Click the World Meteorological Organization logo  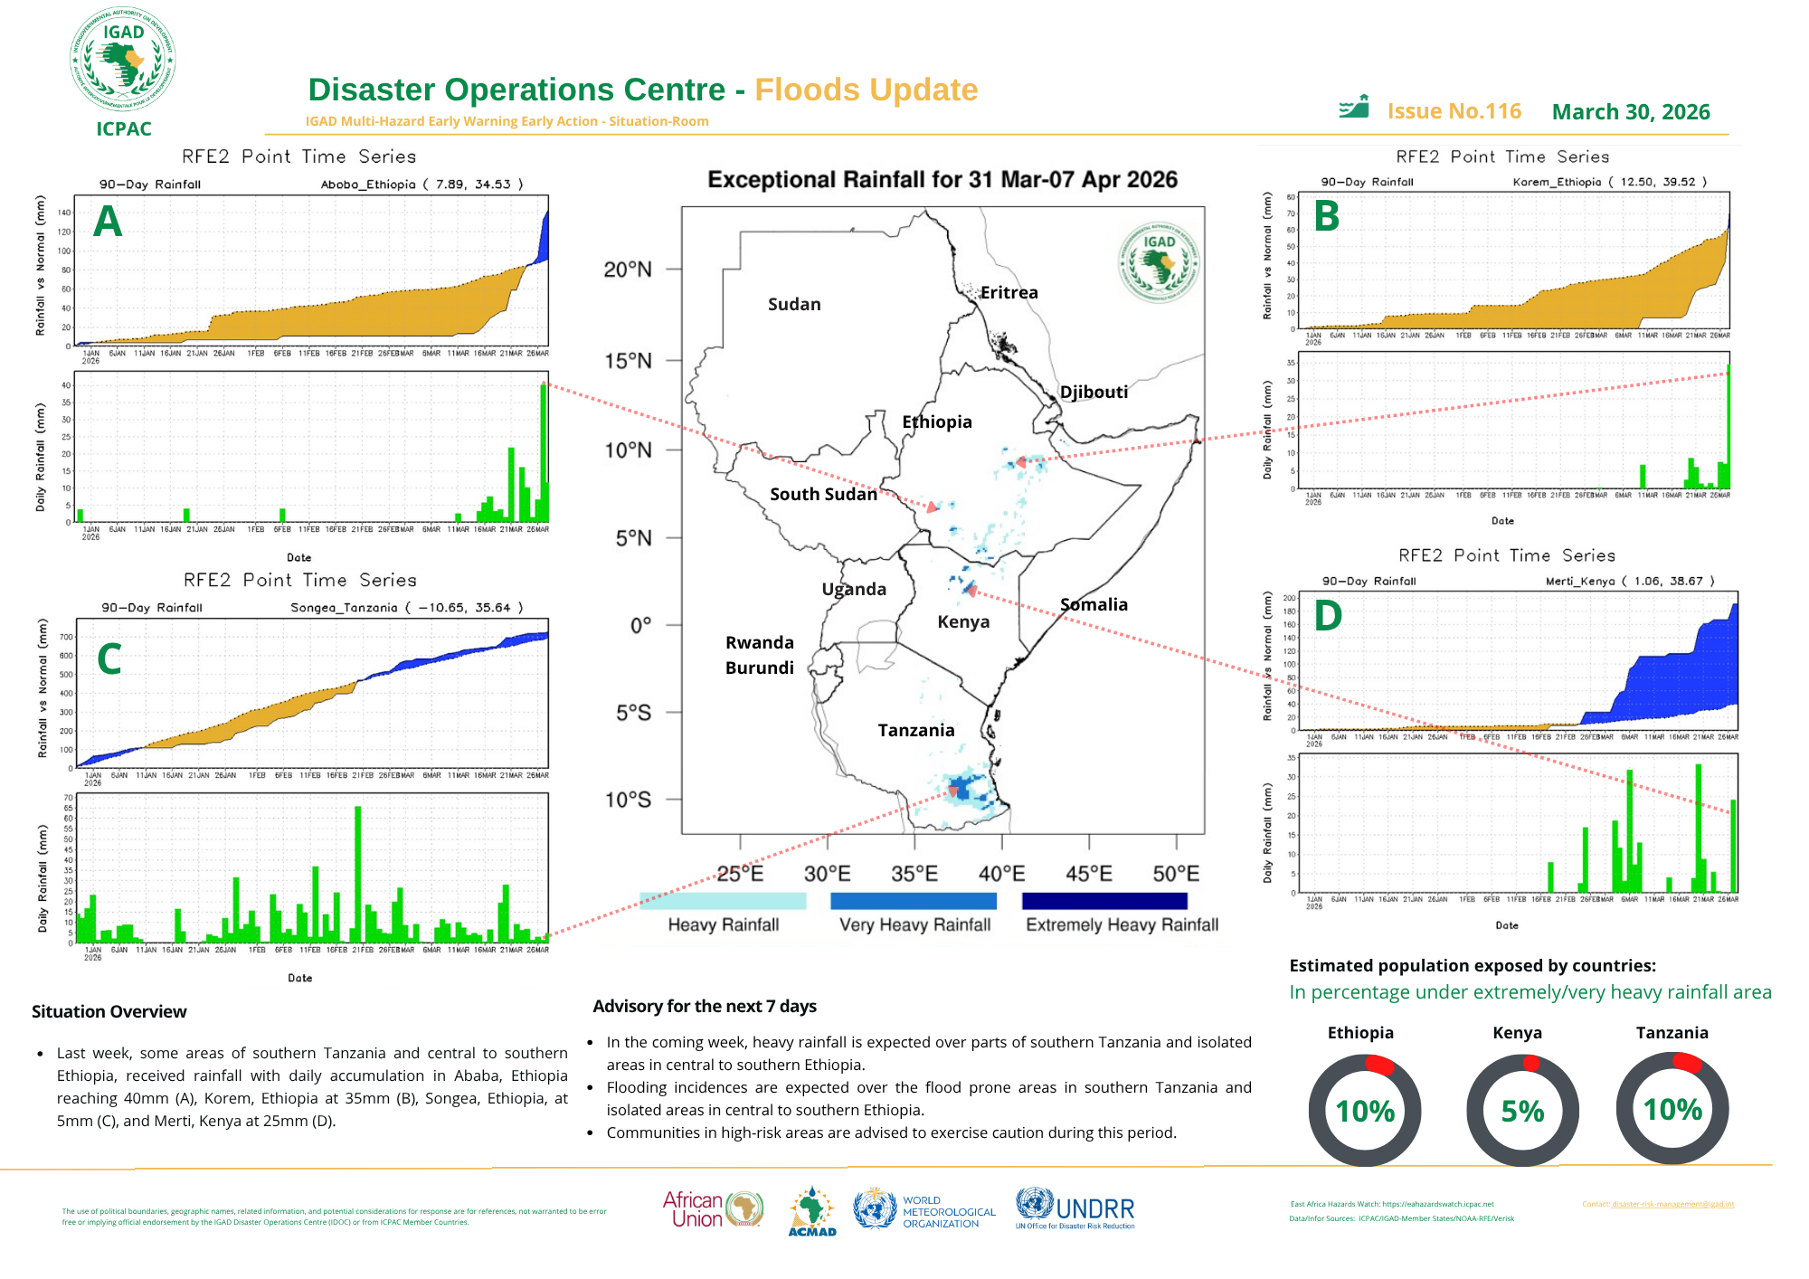(924, 1210)
